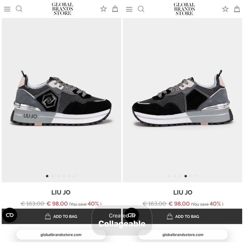Open left sneaker side-view product image

pyautogui.click(x=61, y=98)
